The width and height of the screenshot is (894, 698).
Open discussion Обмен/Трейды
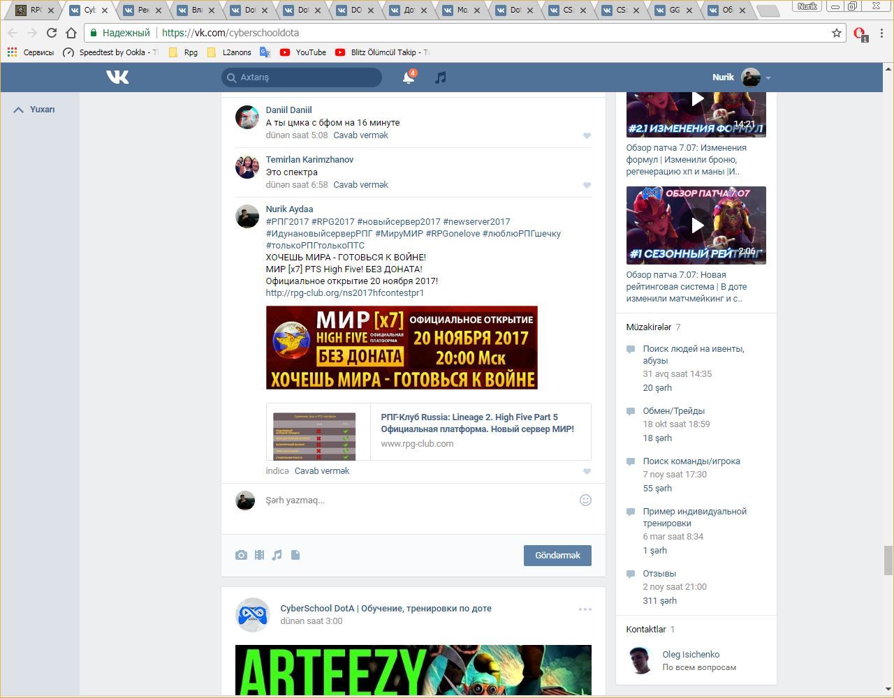[x=673, y=411]
